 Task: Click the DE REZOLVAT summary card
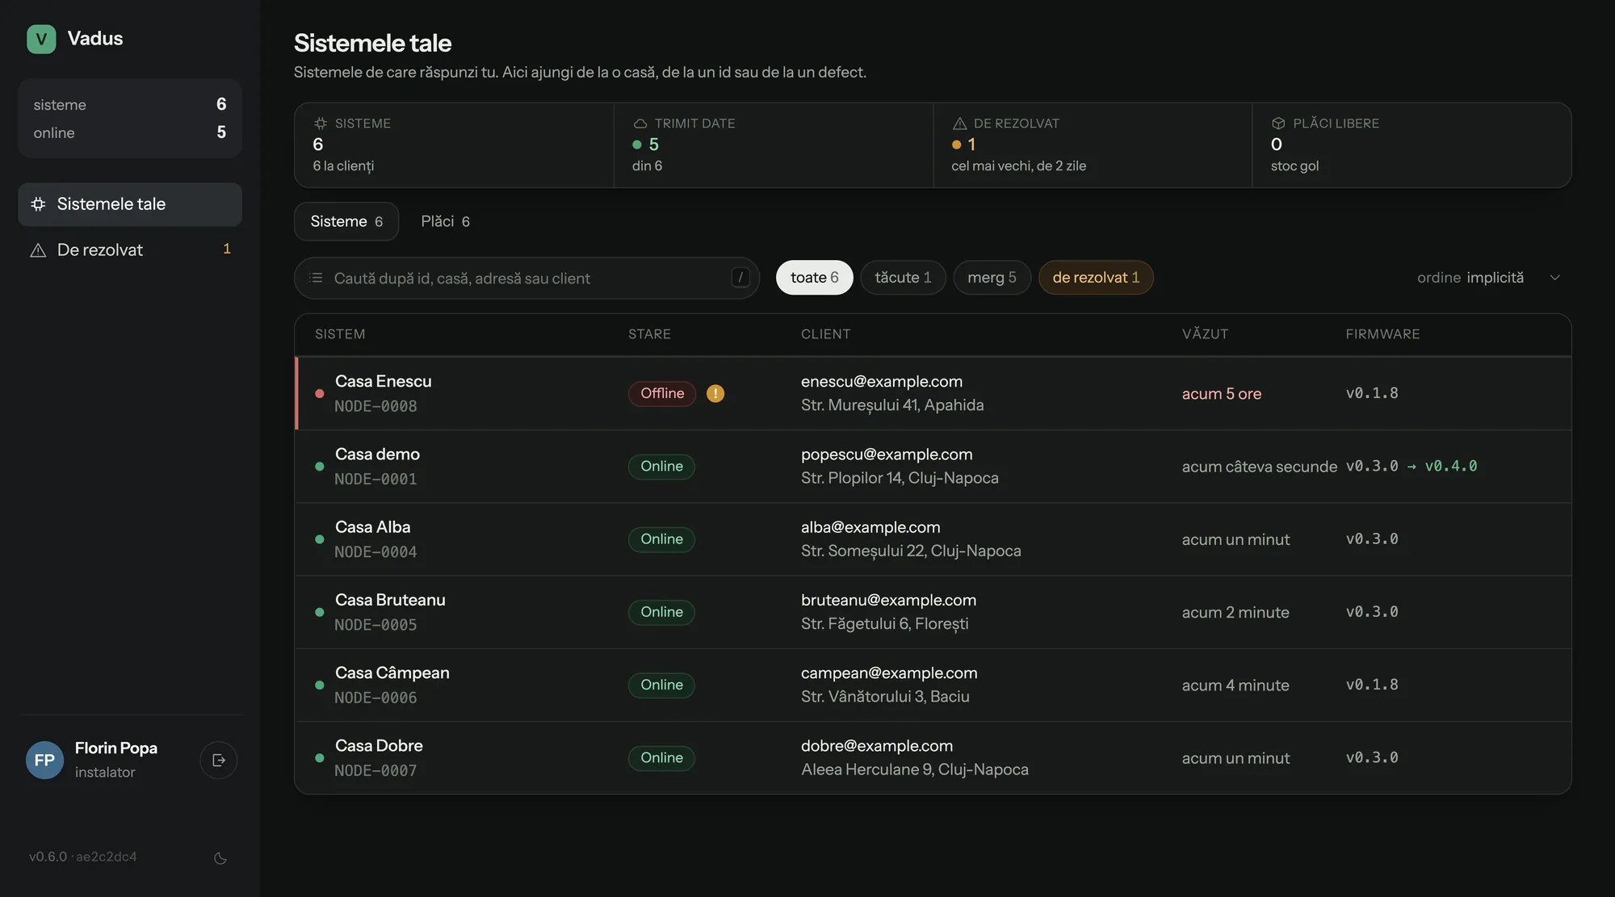1092,145
